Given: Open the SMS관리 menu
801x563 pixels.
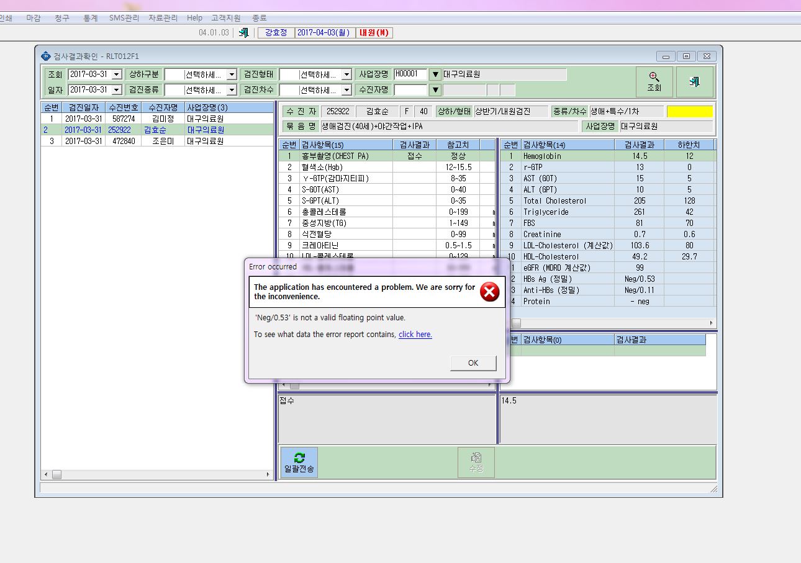Looking at the screenshot, I should click(124, 18).
